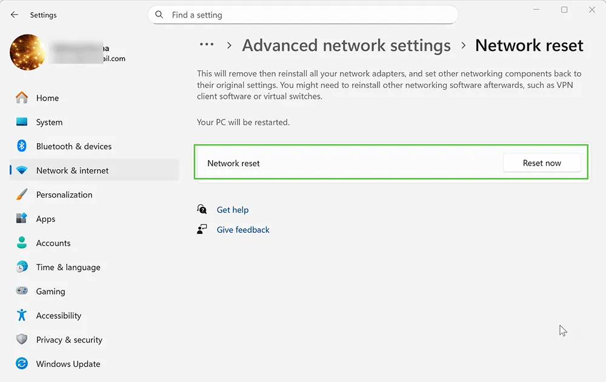Click the Bluetooth & devices icon
Viewport: 606px width, 382px height.
pos(21,146)
